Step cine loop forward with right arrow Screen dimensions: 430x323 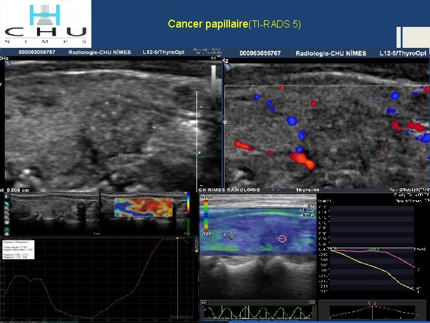[x=312, y=303]
